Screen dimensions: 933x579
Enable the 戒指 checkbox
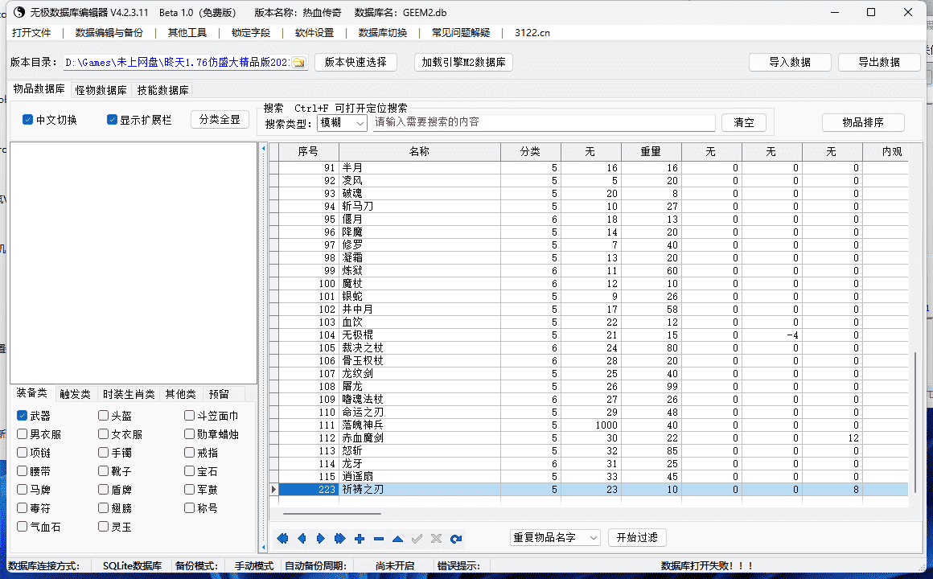tap(189, 452)
